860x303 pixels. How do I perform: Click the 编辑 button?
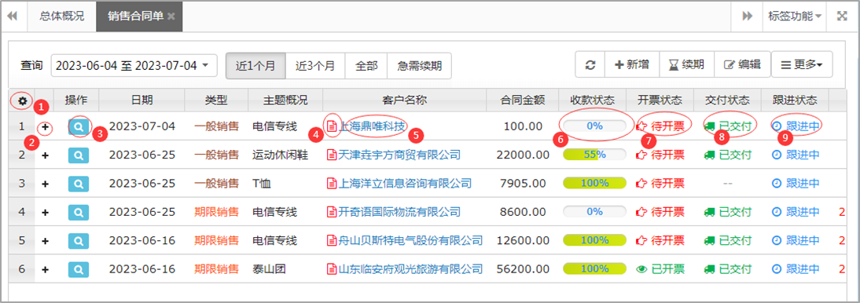click(742, 64)
